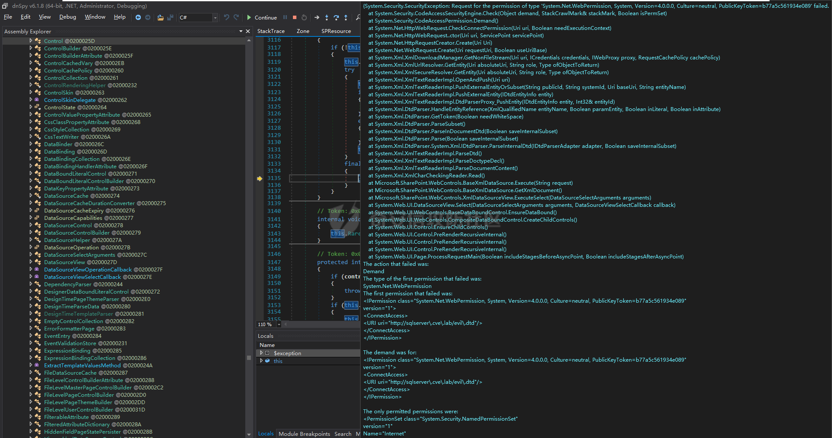The width and height of the screenshot is (832, 438).
Task: Click the Show Next Statement arrow icon
Action: 317,17
